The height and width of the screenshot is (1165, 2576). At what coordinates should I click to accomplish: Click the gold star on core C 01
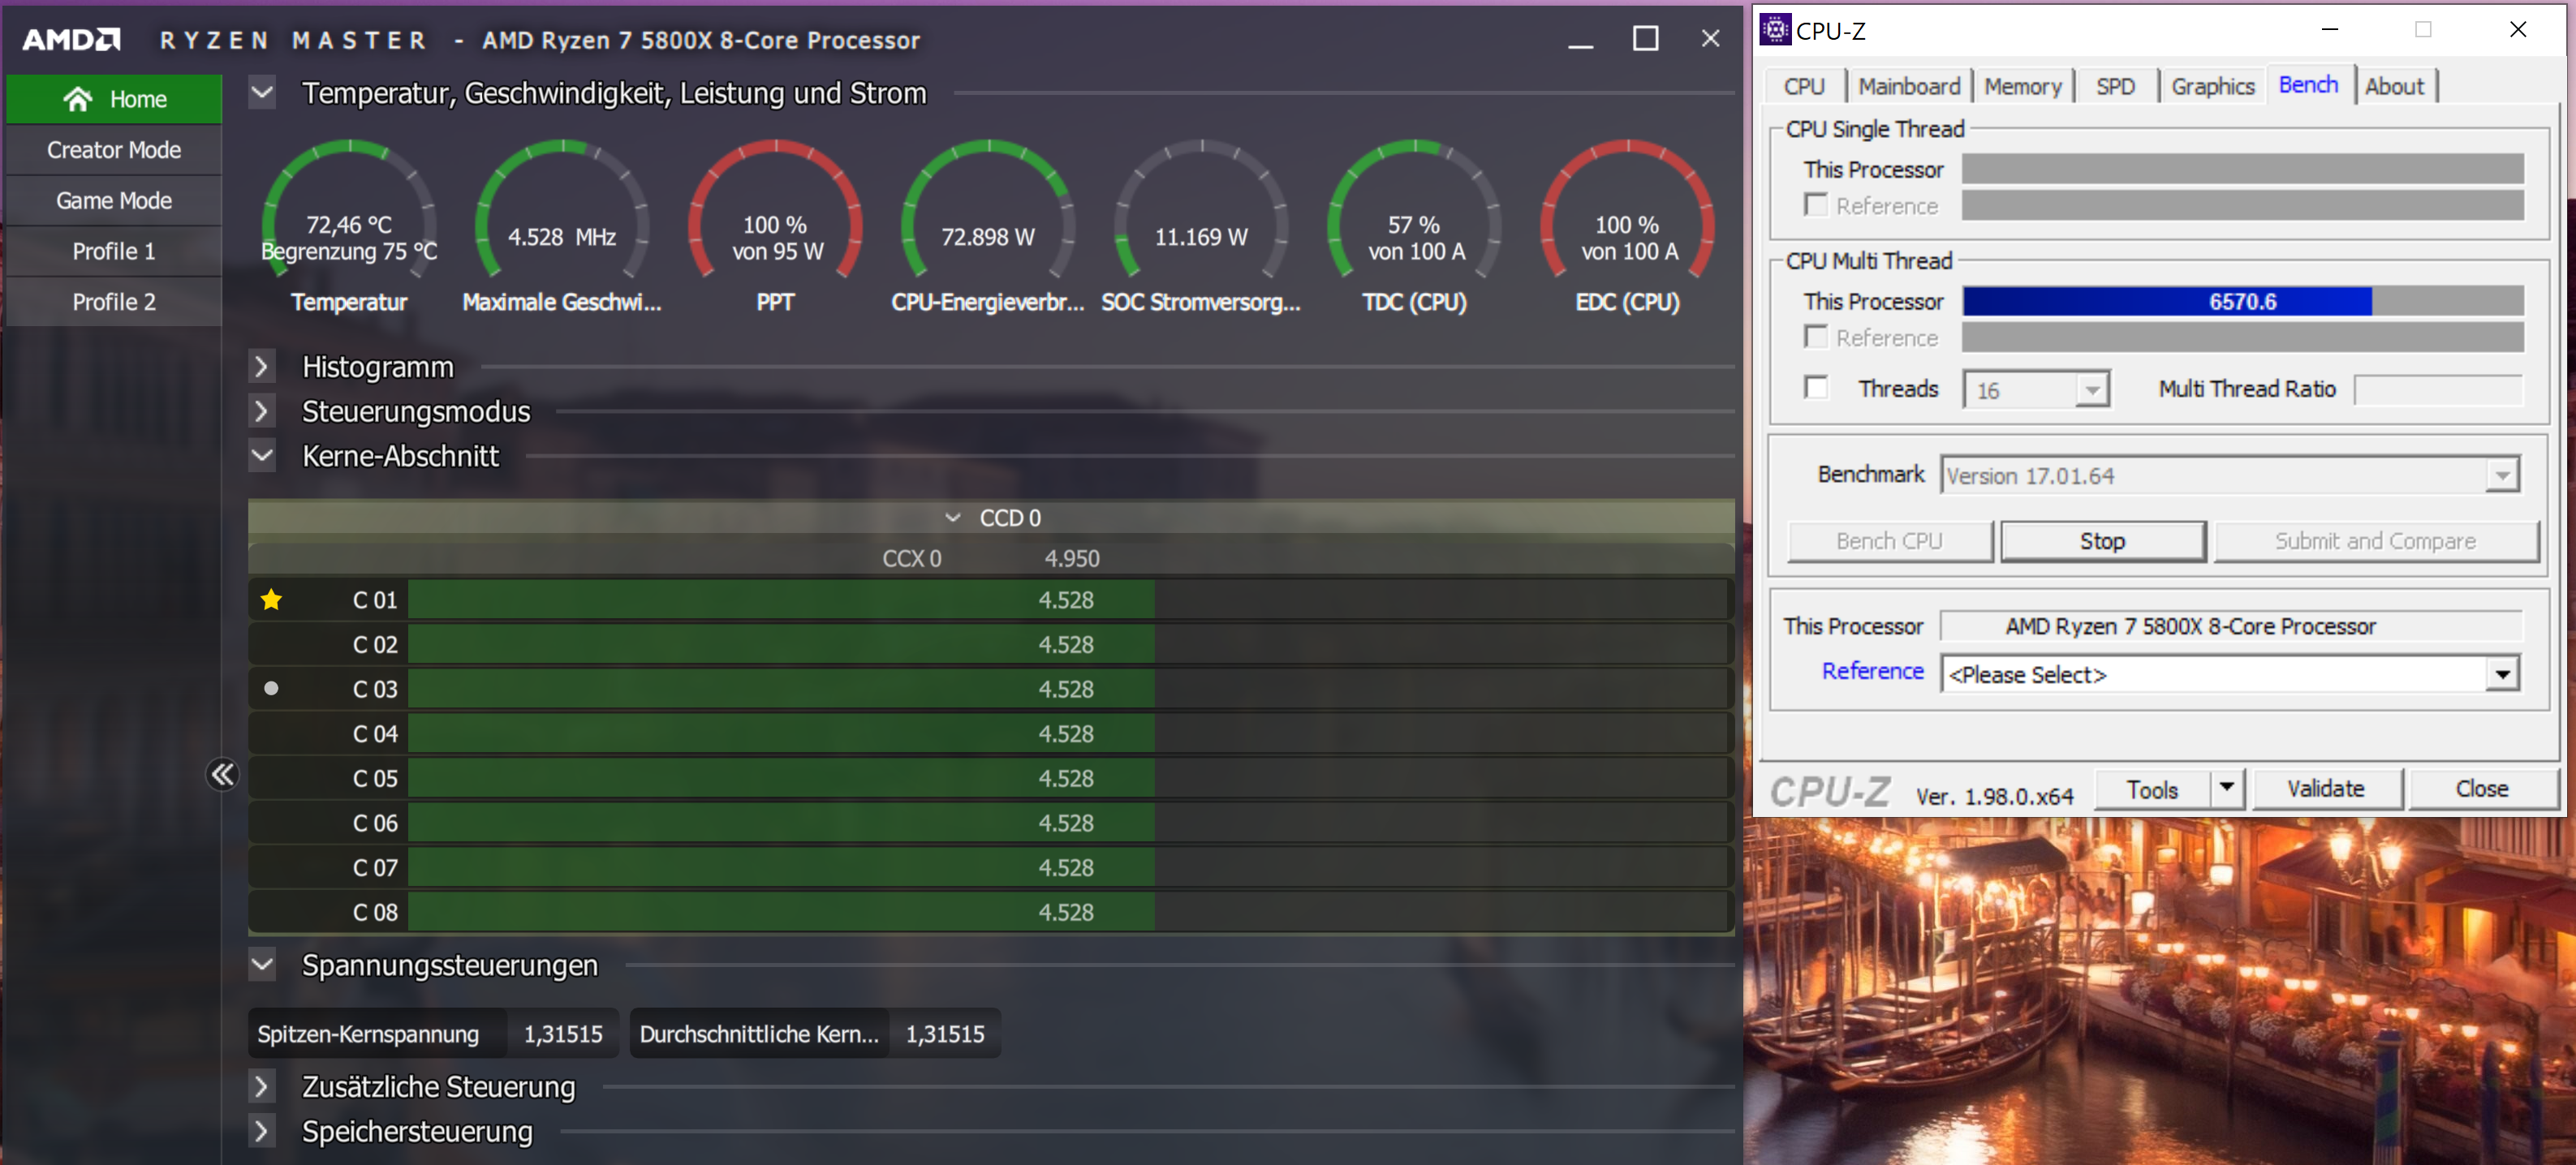pos(271,600)
